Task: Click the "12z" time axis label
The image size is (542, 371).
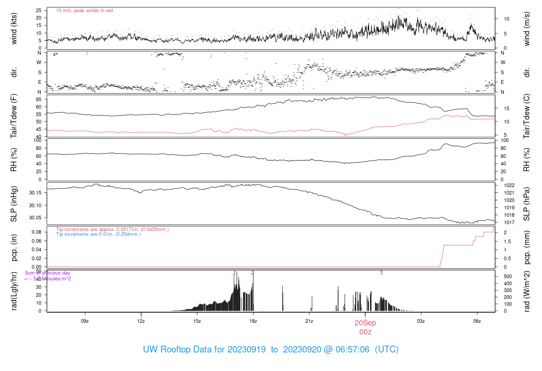Action: 141,321
